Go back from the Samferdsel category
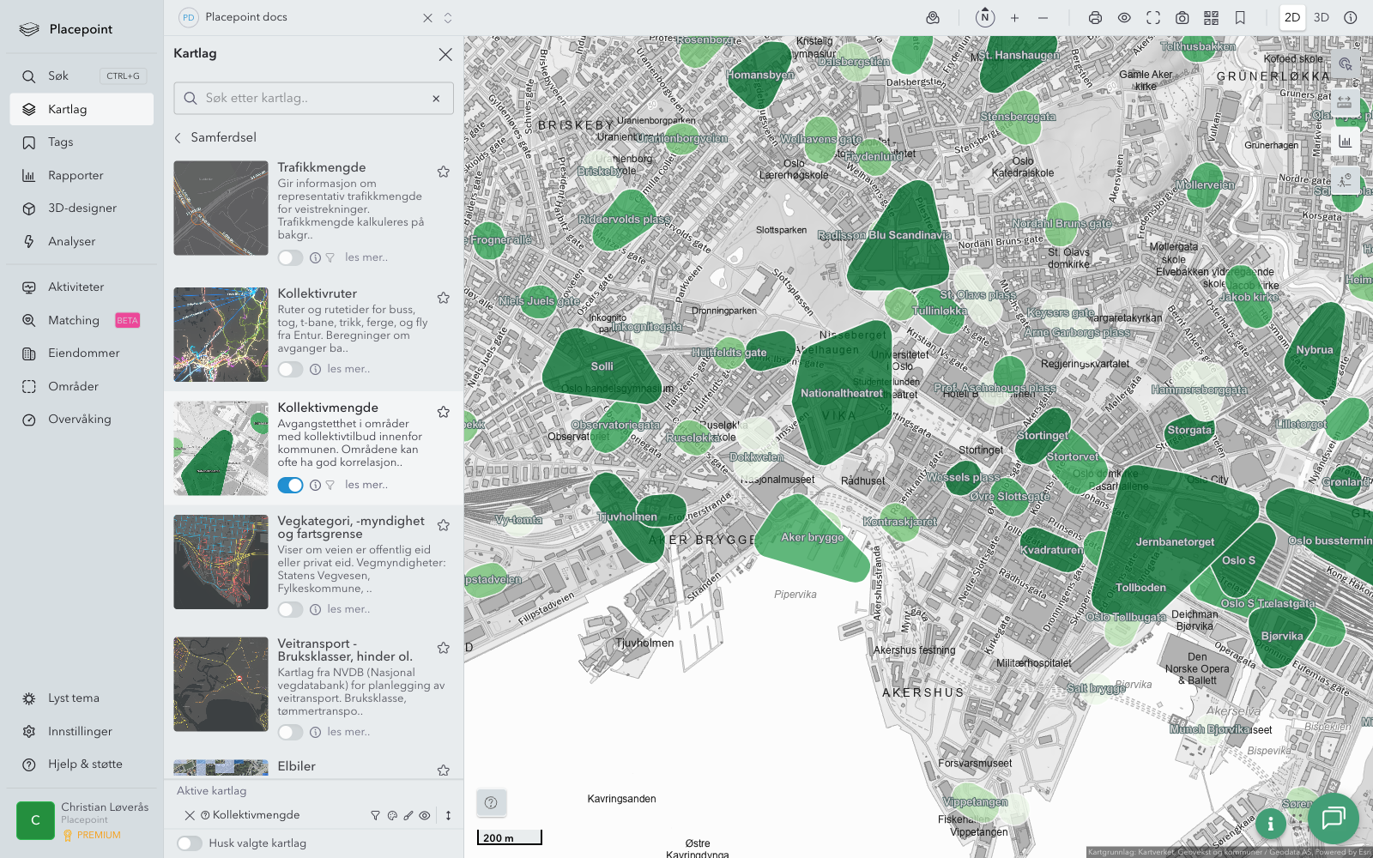This screenshot has height=858, width=1373. pos(178,137)
